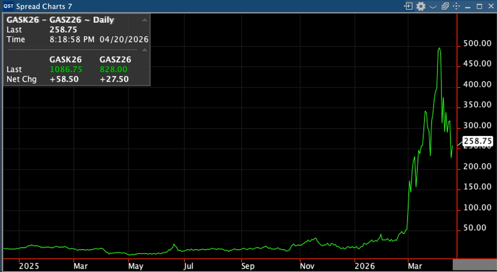Image resolution: width=497 pixels, height=272 pixels.
Task: Click the 258.75 current price label
Action: (478, 141)
